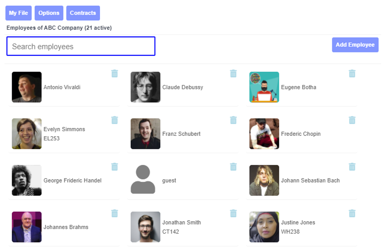Click the guest placeholder avatar
Screen dimensions: 387x249
(143, 179)
